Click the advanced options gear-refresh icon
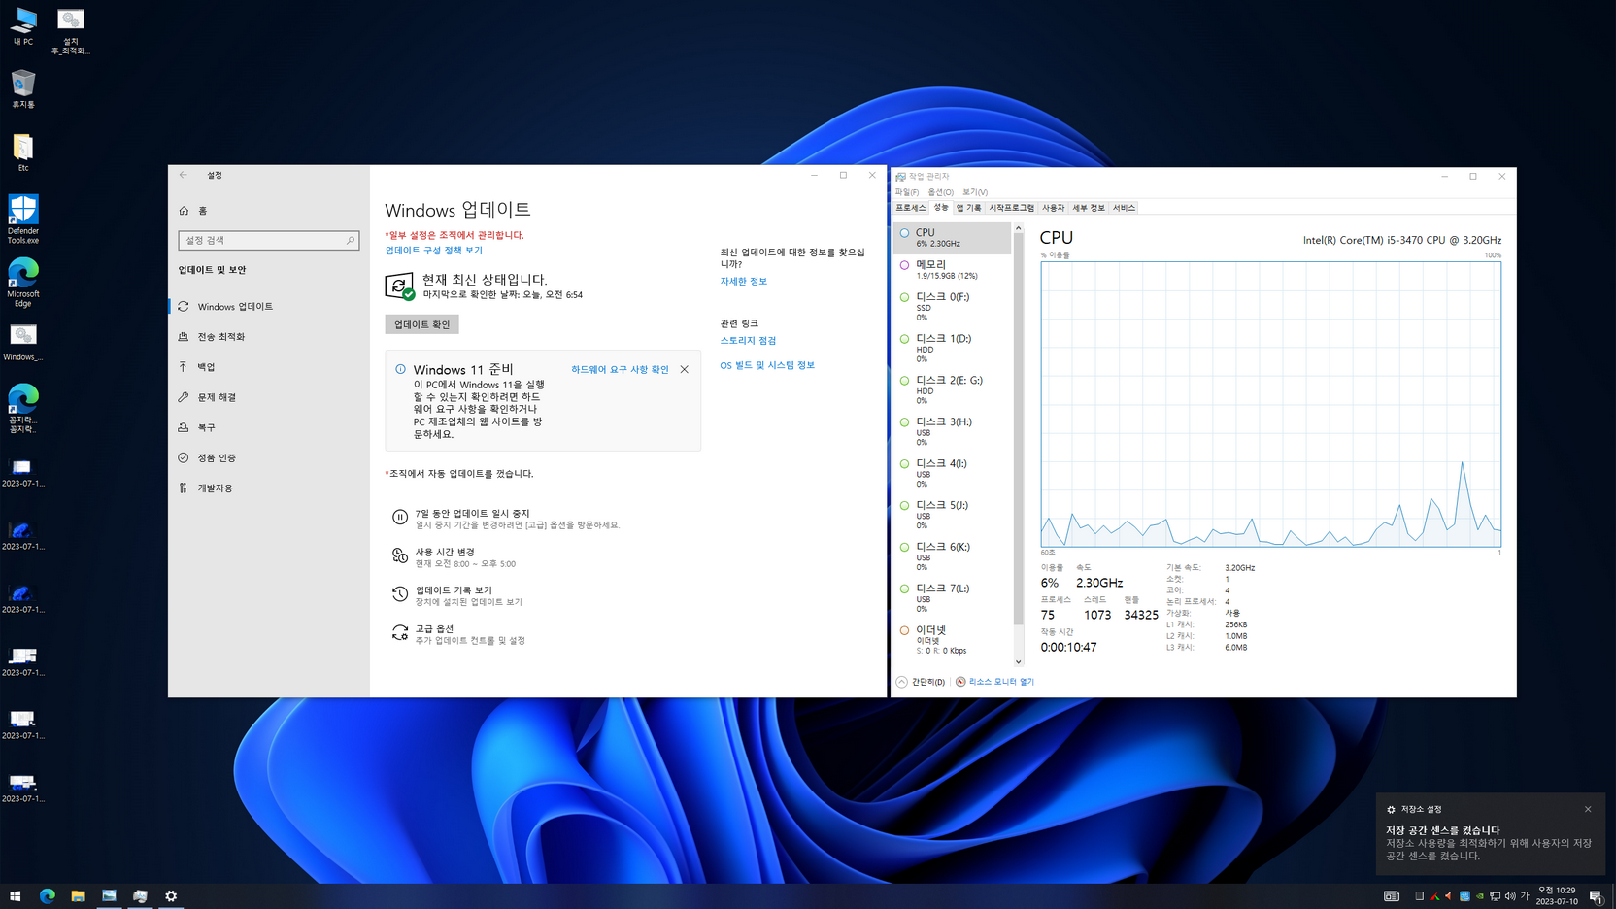The width and height of the screenshot is (1616, 909). [x=400, y=633]
